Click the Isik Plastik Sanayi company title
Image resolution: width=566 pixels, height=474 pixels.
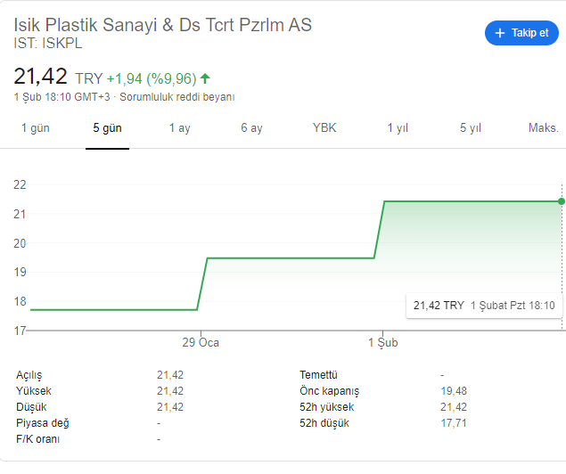163,24
